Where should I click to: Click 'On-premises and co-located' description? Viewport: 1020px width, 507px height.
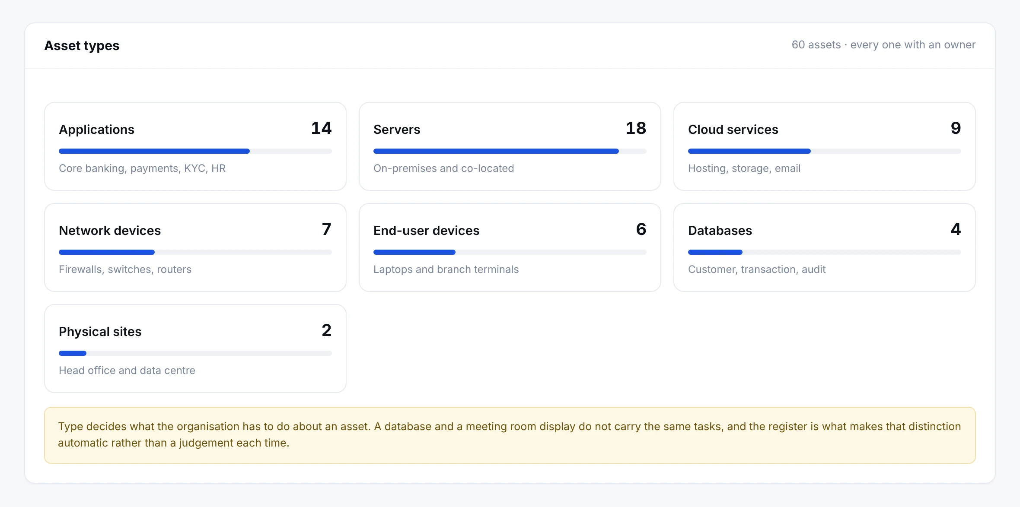point(443,168)
